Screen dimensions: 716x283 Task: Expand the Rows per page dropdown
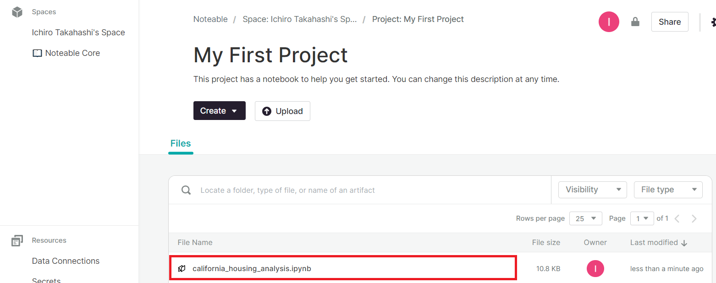tap(585, 218)
